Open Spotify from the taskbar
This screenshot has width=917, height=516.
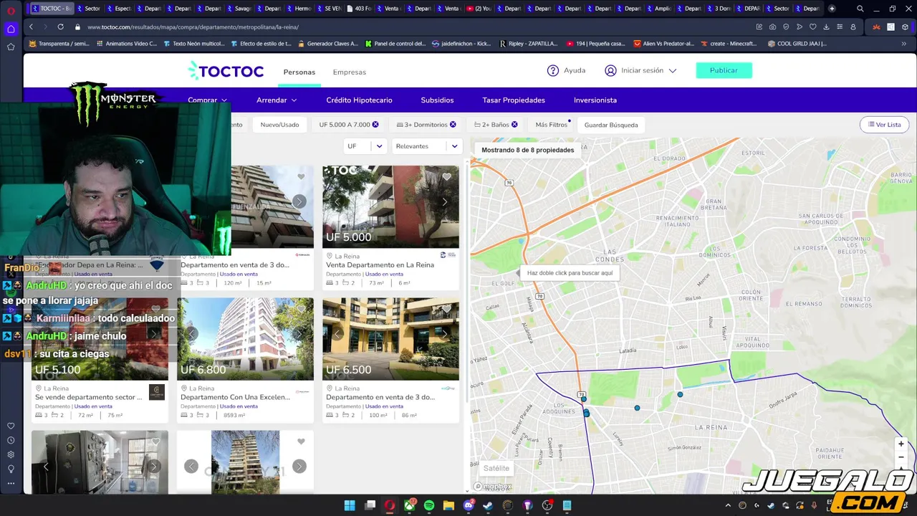(x=429, y=506)
